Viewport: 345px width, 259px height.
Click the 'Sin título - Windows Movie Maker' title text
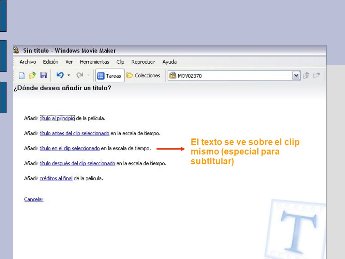coord(69,51)
